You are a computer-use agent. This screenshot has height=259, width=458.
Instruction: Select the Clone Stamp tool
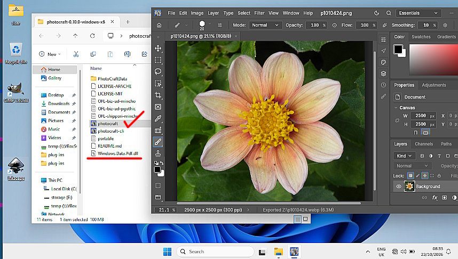pyautogui.click(x=158, y=153)
